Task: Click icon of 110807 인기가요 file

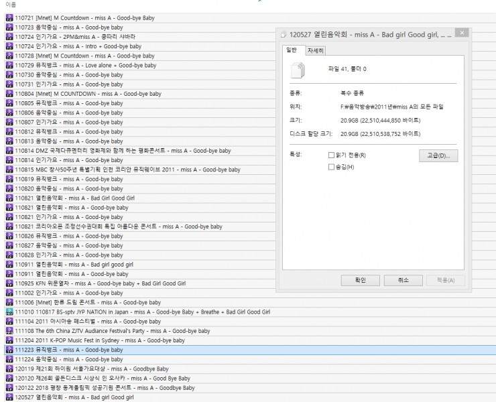Action: click(x=9, y=122)
